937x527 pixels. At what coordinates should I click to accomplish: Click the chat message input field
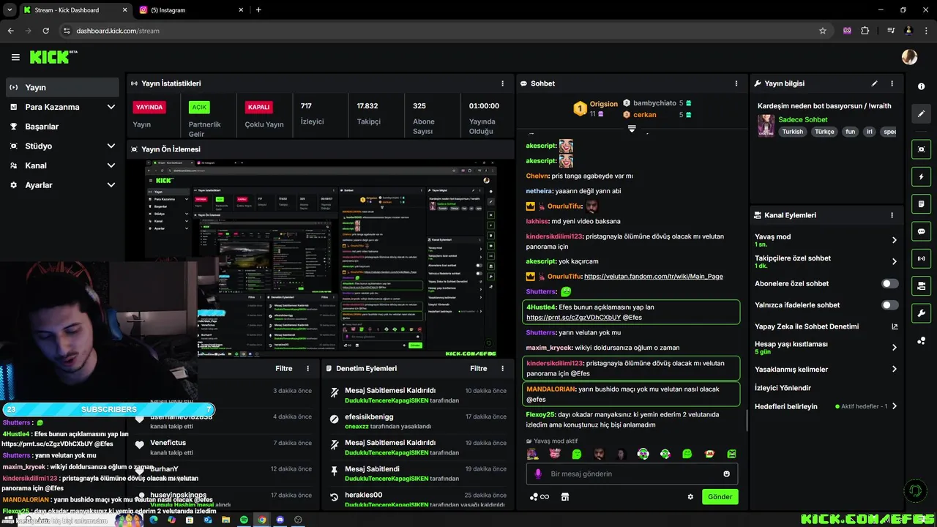coord(632,474)
